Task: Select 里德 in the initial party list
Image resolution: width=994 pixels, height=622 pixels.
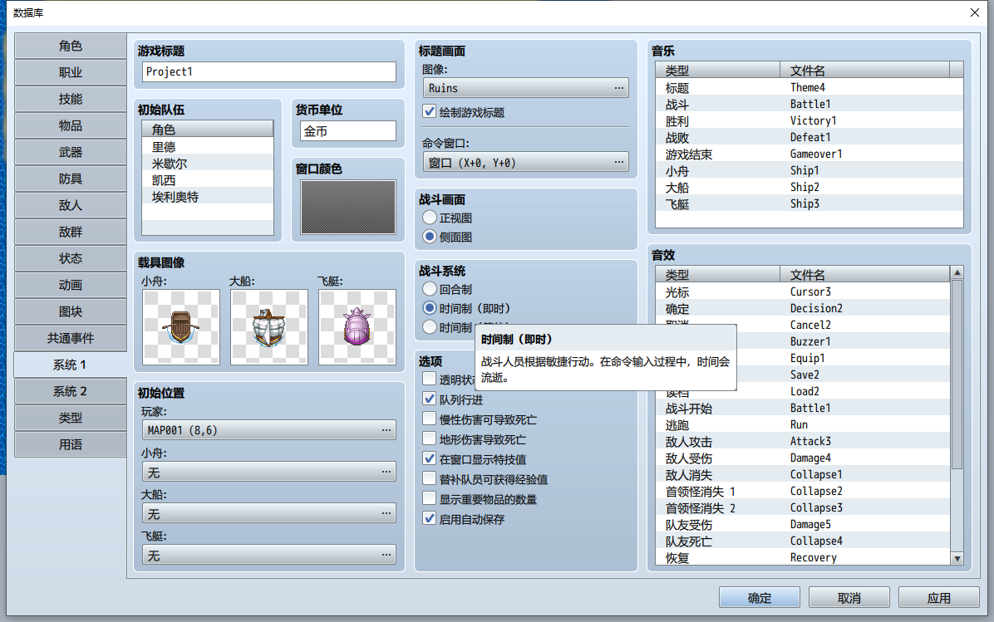Action: [x=208, y=146]
